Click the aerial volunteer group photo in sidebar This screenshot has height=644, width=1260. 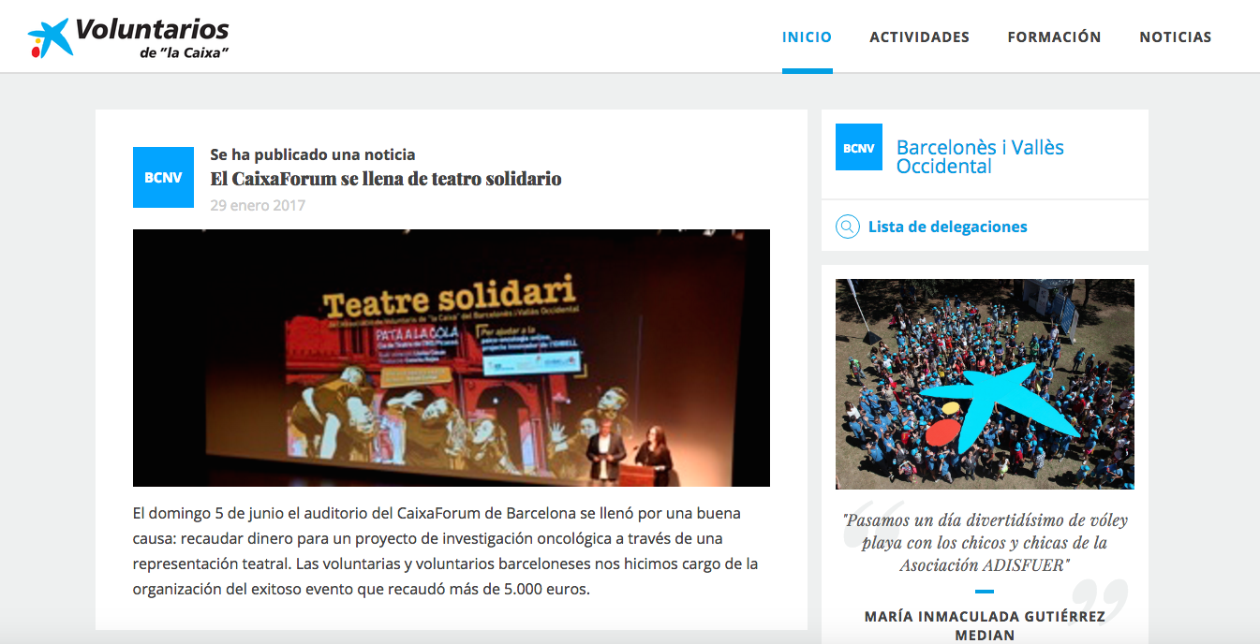point(984,383)
